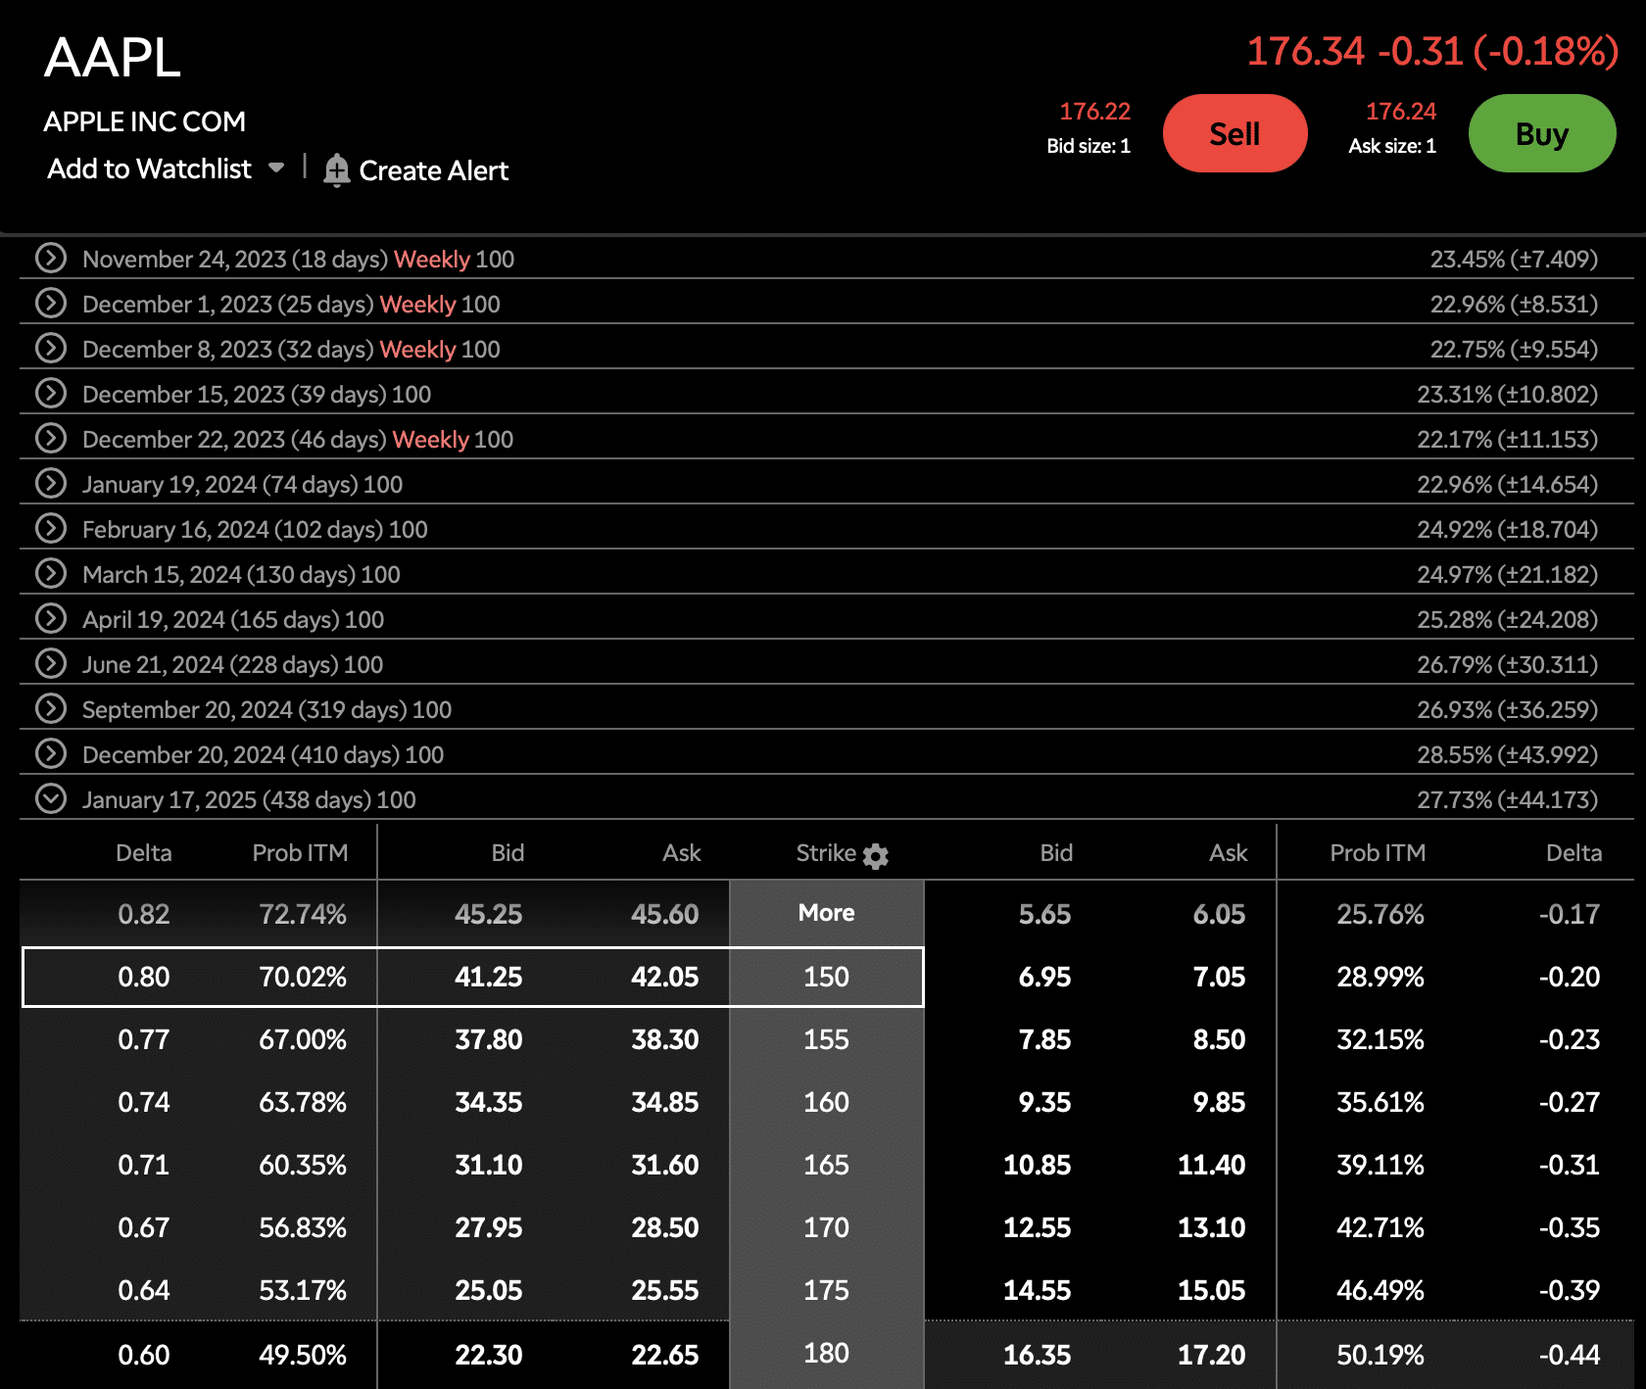Click the Strike column settings gear icon
This screenshot has height=1389, width=1646.
(876, 856)
